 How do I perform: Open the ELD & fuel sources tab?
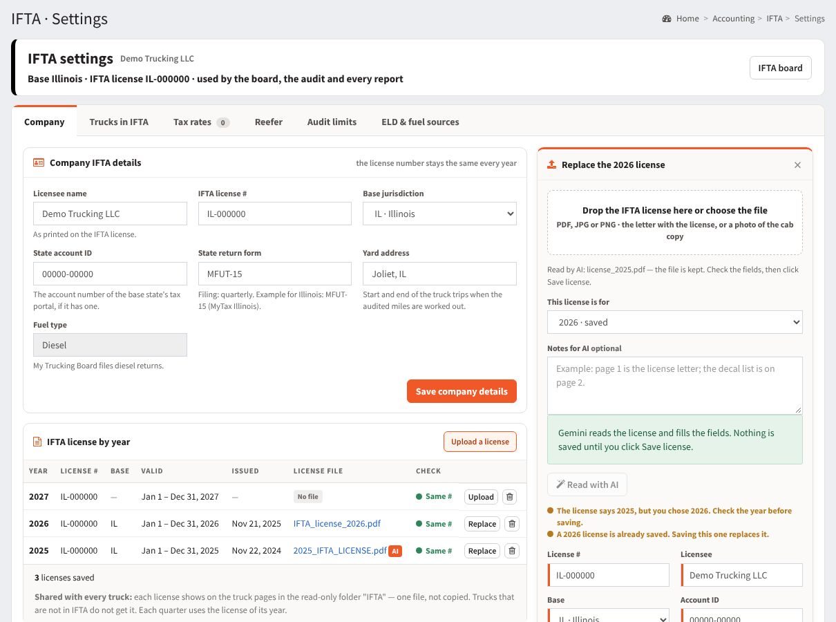(420, 122)
